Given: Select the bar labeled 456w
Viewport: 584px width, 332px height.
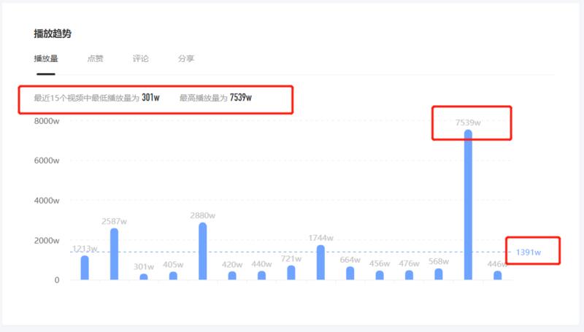Looking at the screenshot, I should [x=380, y=276].
